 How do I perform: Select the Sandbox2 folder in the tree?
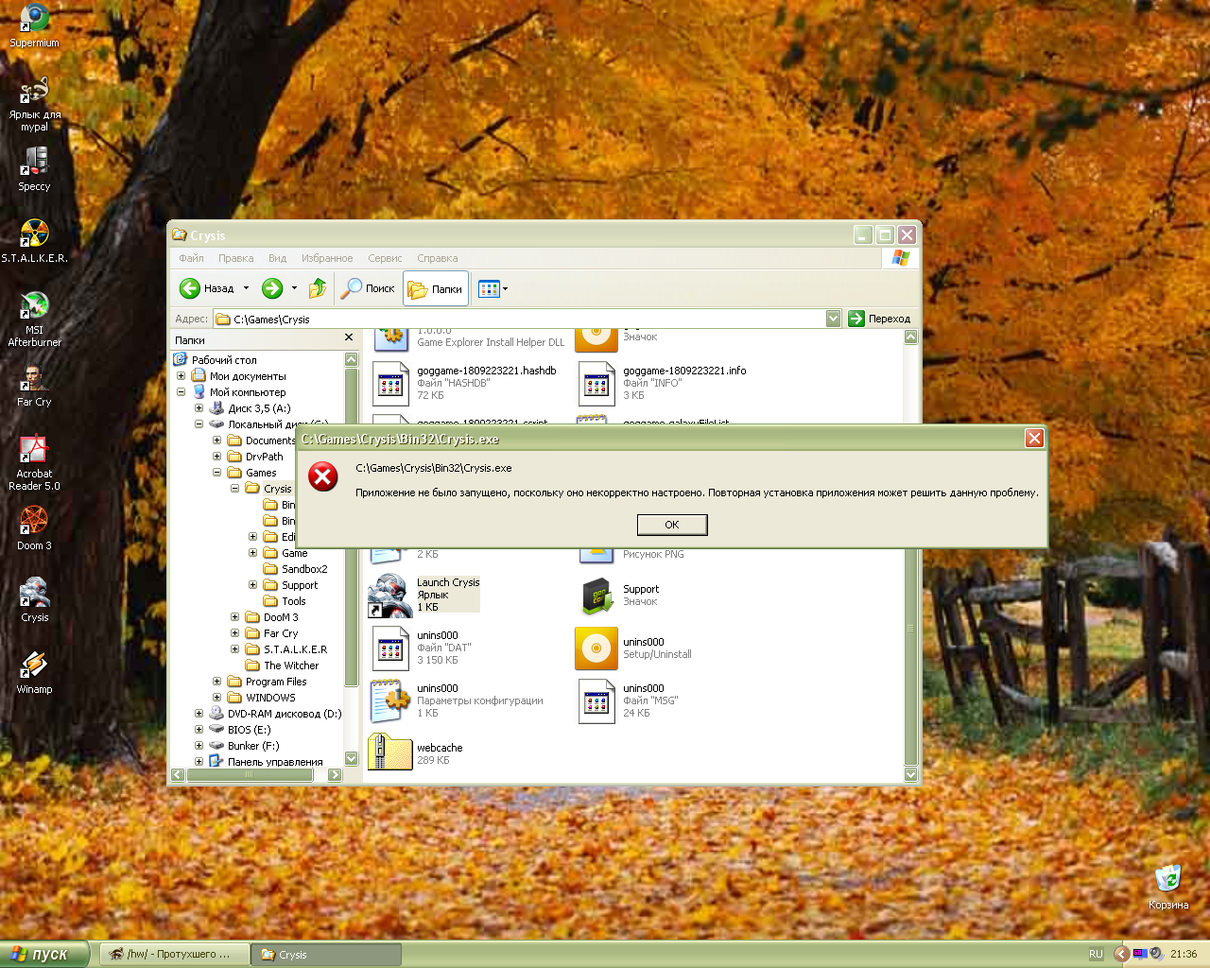(x=295, y=569)
